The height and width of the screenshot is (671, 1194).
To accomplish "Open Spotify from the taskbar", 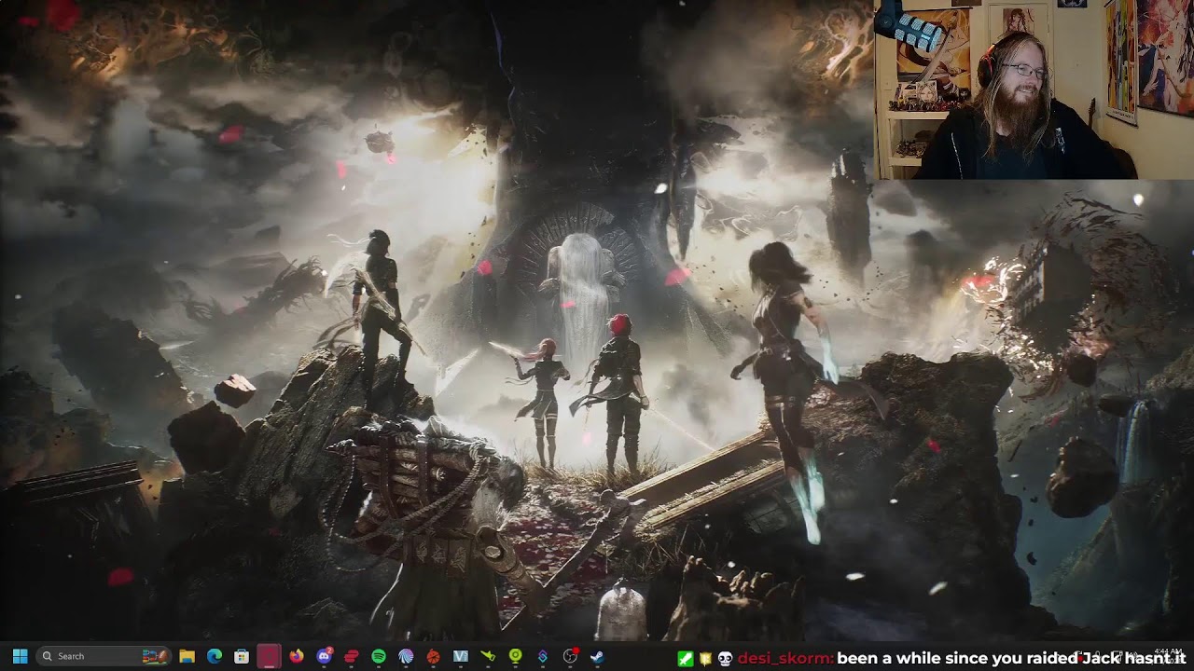I will 379,656.
